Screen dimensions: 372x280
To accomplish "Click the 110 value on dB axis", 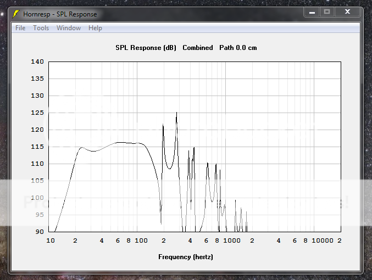I will (x=37, y=164).
